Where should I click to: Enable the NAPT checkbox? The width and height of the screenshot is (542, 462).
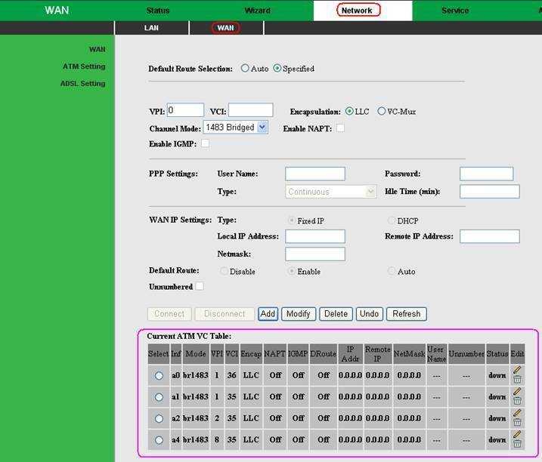pos(340,128)
